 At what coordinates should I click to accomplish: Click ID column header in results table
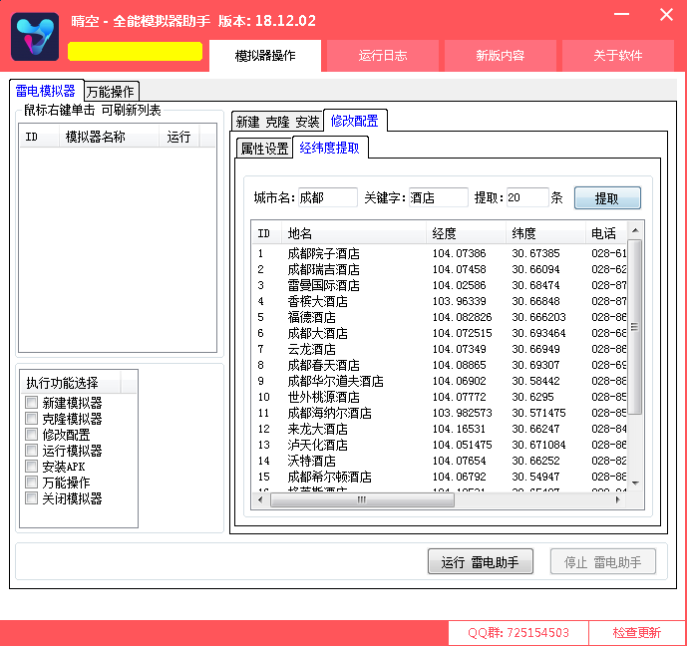(x=267, y=233)
